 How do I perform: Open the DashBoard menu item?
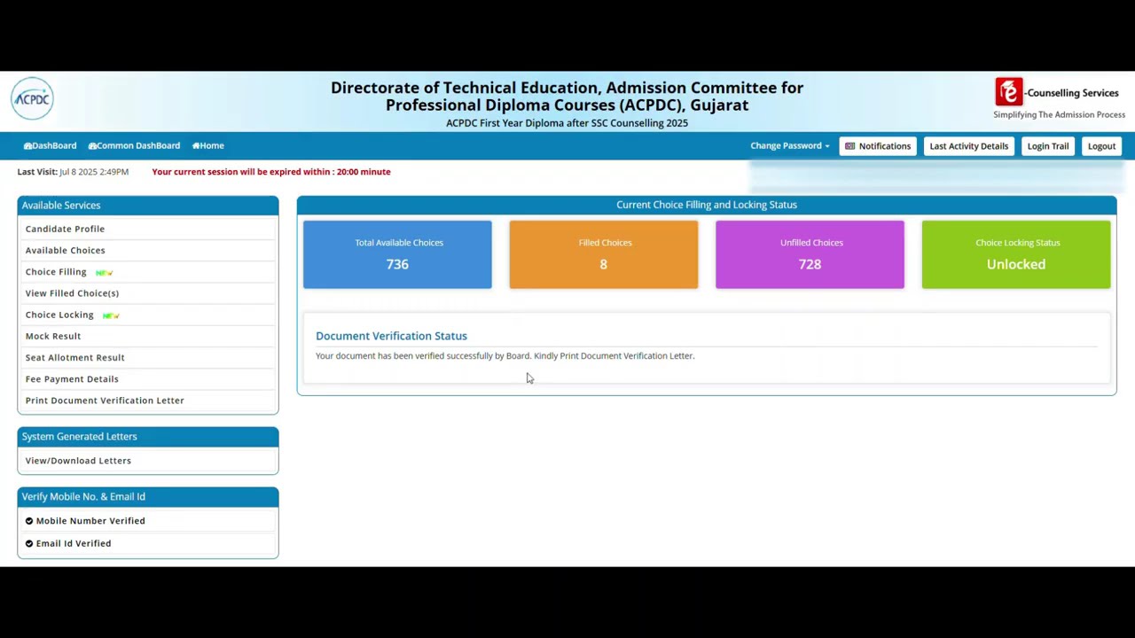click(x=50, y=145)
